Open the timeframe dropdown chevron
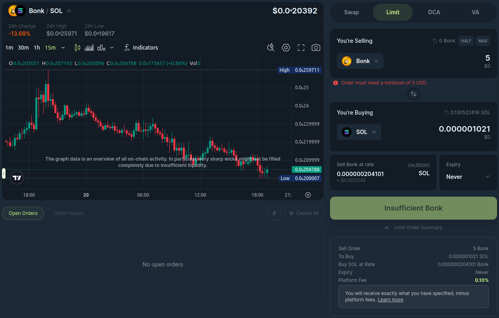 [x=63, y=48]
